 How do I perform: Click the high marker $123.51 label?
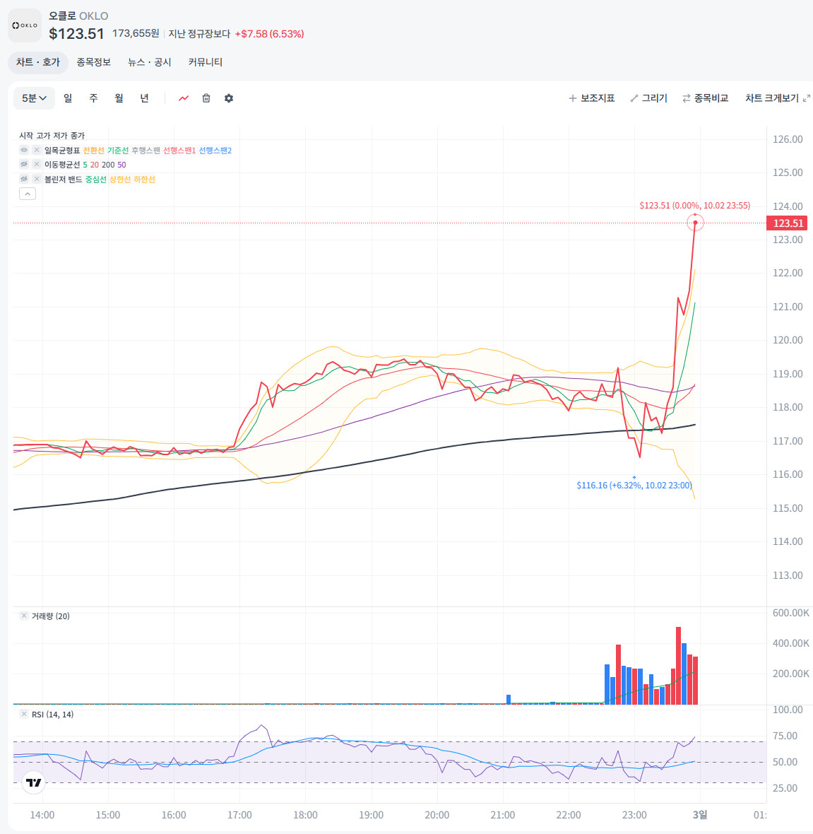click(x=694, y=205)
